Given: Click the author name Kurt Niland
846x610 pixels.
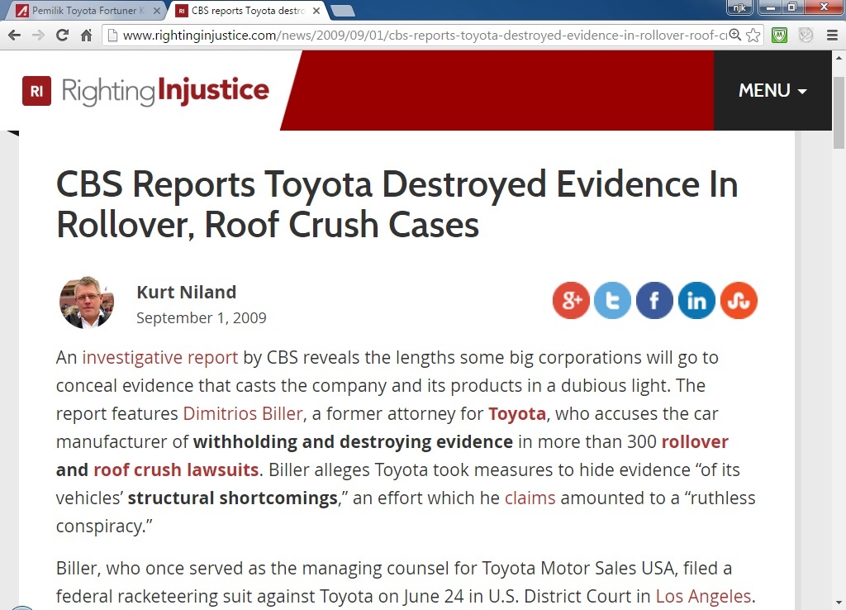Looking at the screenshot, I should [x=186, y=292].
